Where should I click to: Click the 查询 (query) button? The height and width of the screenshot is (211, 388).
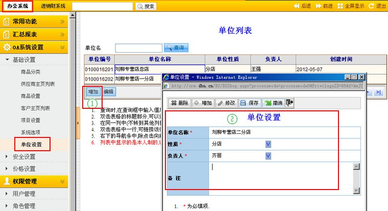pyautogui.click(x=177, y=48)
